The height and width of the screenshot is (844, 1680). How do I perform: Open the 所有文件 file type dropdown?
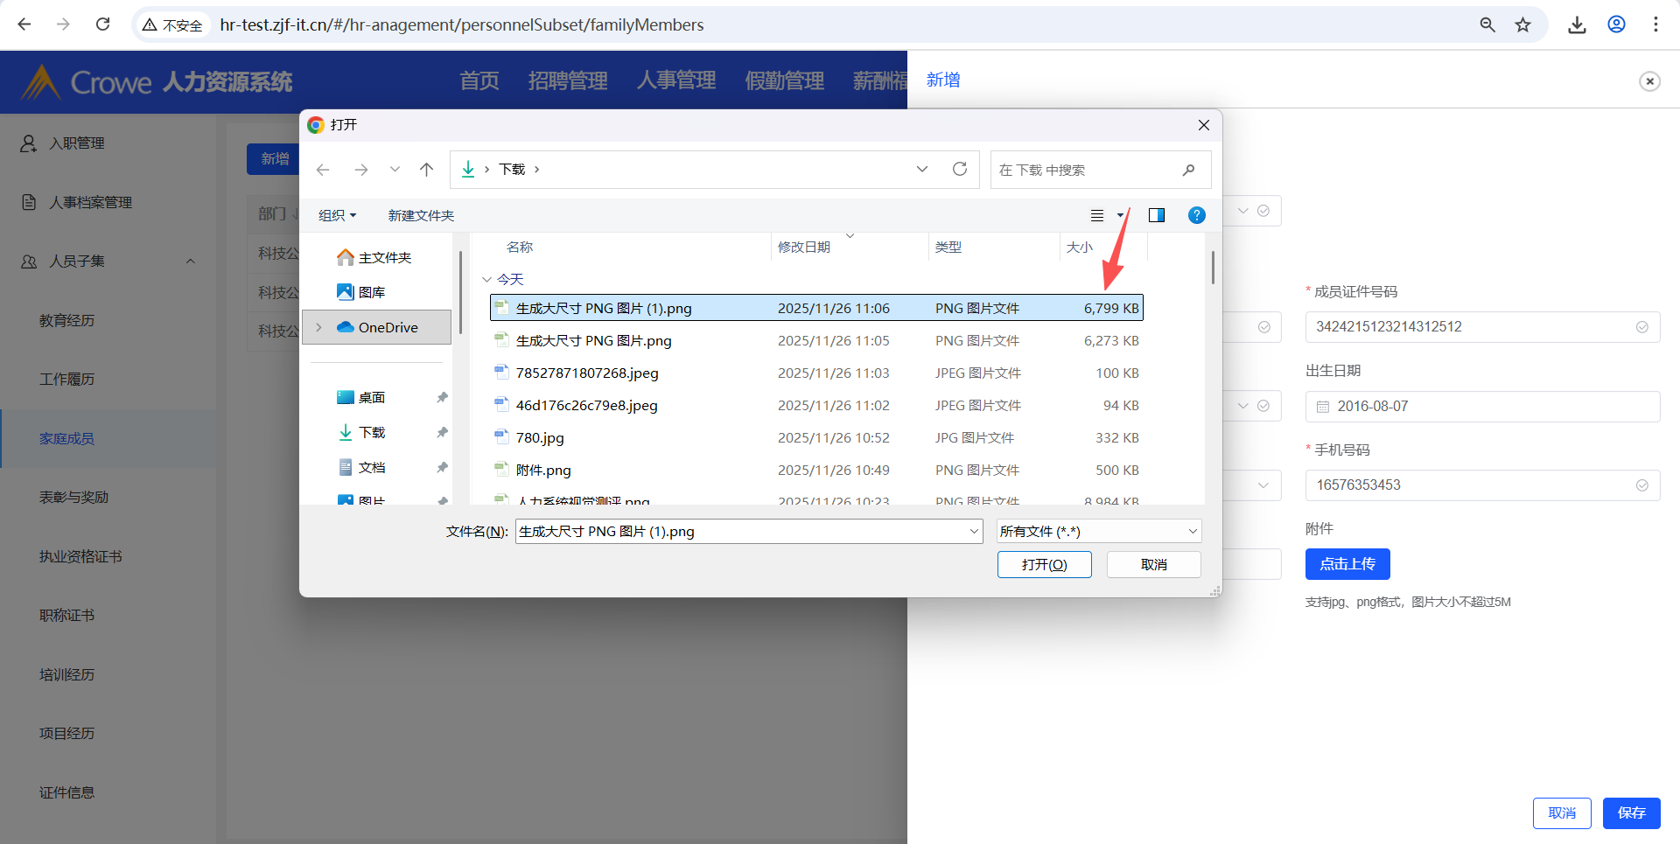pos(1099,531)
